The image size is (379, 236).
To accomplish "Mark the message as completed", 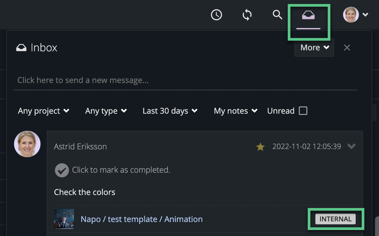I will click(62, 170).
